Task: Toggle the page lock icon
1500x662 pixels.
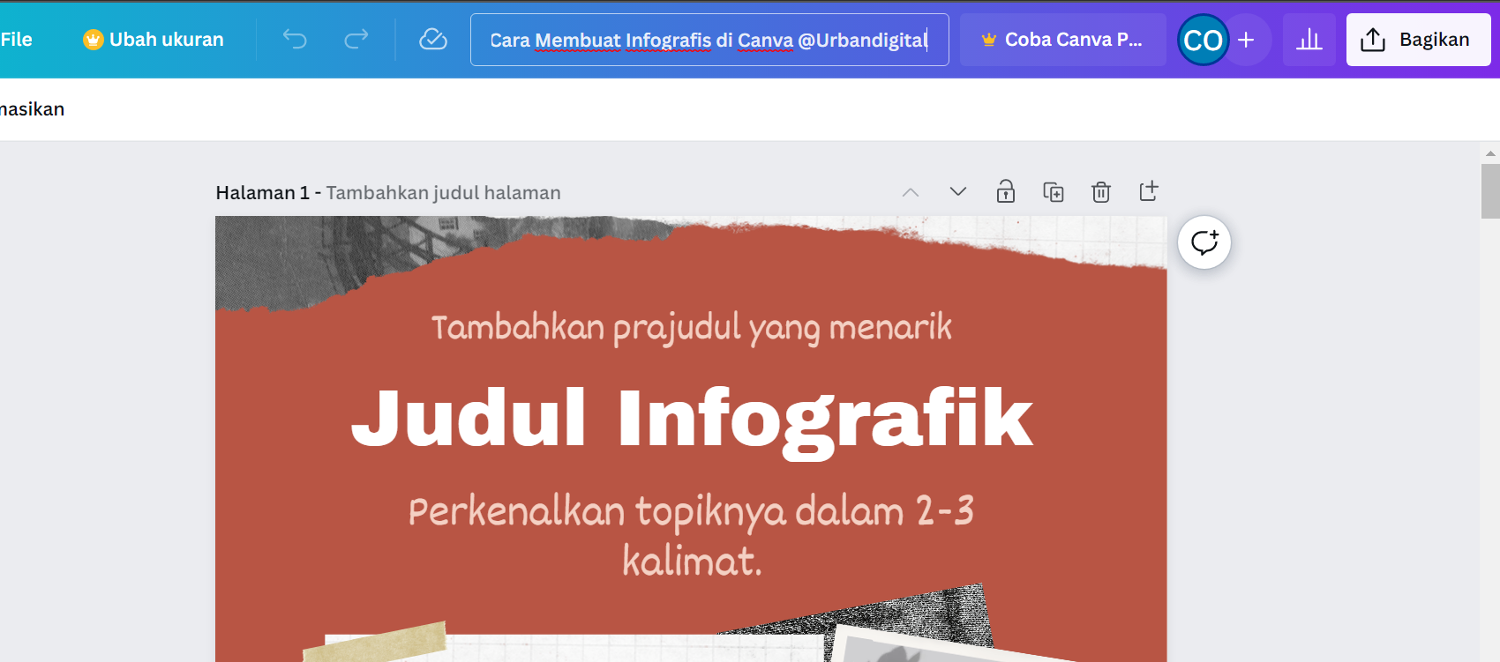Action: point(1006,191)
